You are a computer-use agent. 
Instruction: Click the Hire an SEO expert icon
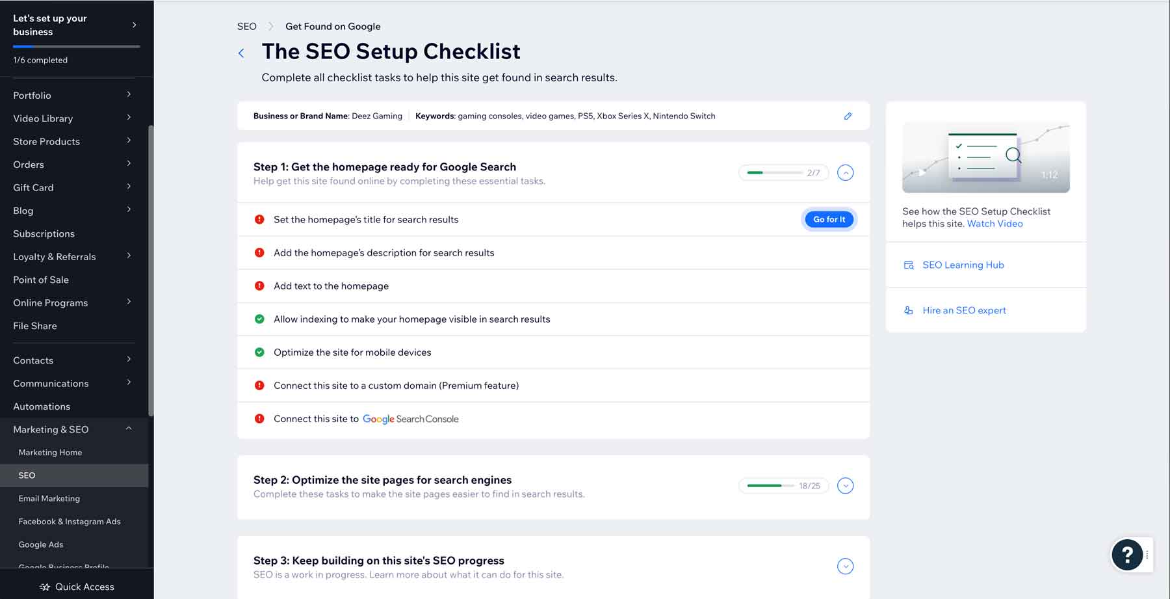pos(908,310)
